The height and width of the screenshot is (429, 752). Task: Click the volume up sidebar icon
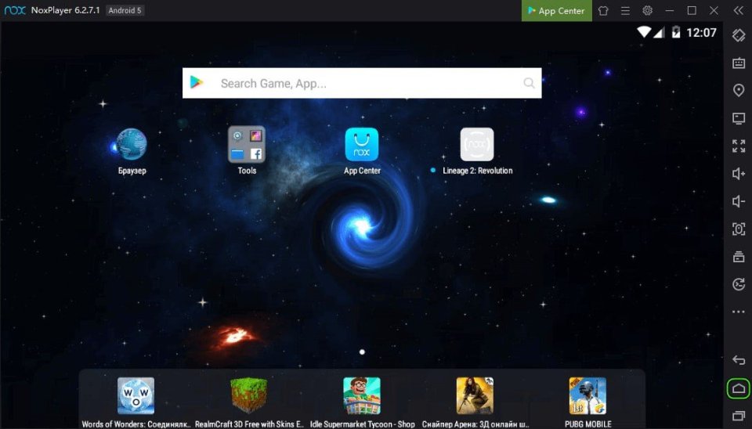tap(738, 173)
